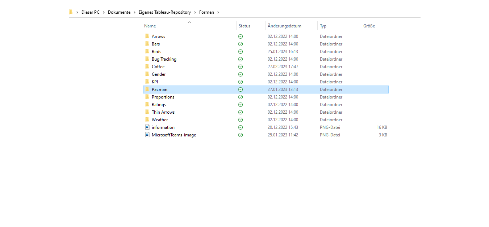Image resolution: width=489 pixels, height=227 pixels.
Task: Select the Bug Tracking folder name
Action: (164, 59)
